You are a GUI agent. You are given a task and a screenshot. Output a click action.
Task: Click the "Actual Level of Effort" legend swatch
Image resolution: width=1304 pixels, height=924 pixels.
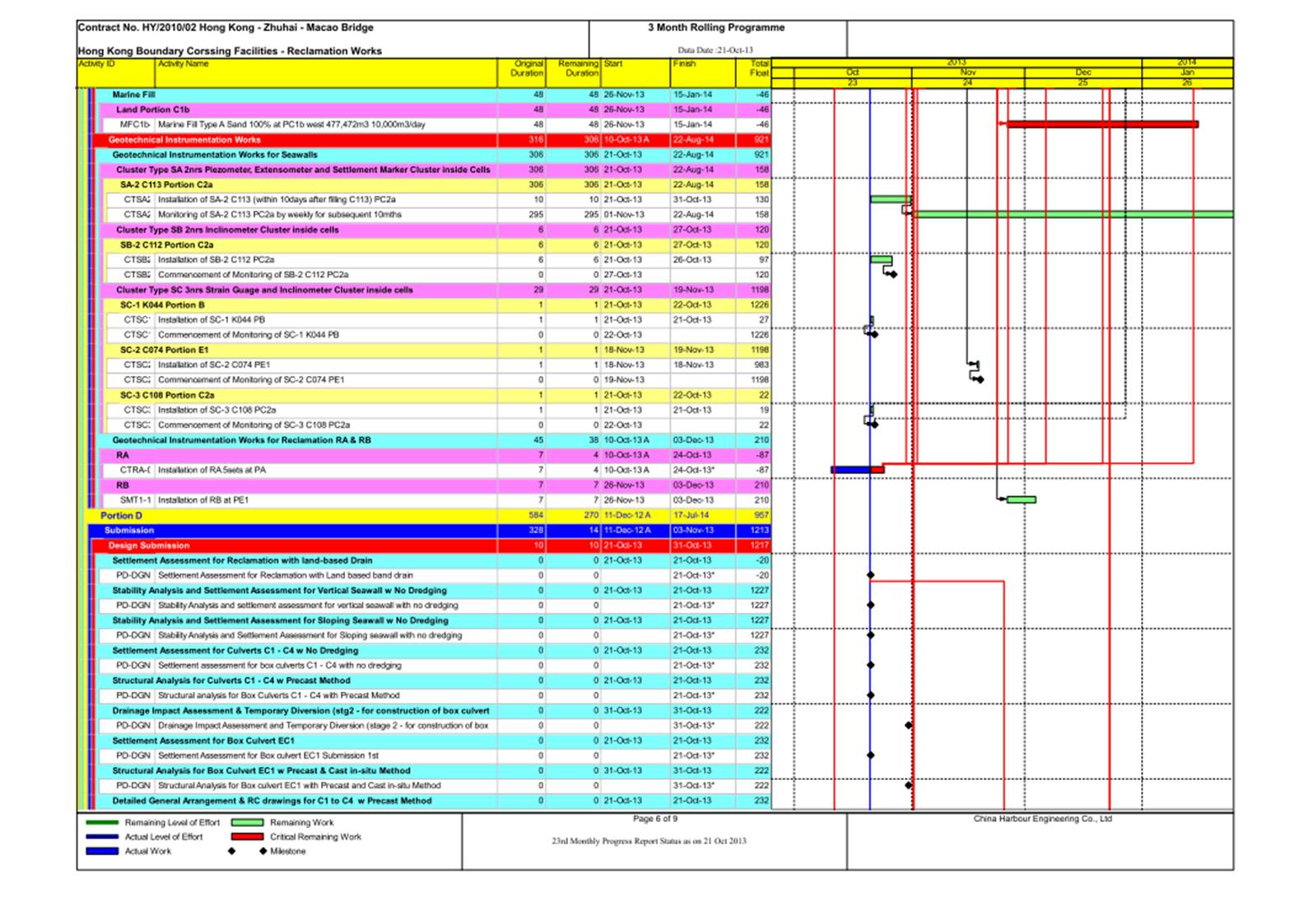(x=102, y=837)
